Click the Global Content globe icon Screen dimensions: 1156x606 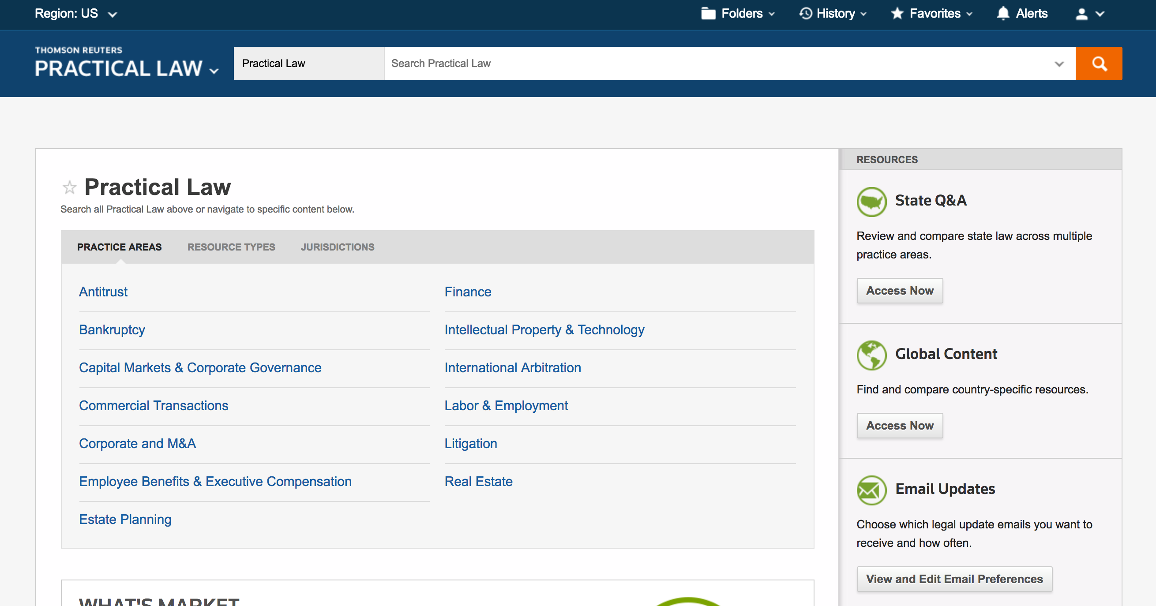pos(871,355)
